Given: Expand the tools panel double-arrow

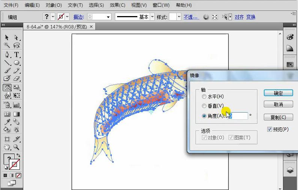Looking at the screenshot, I should point(3,25).
